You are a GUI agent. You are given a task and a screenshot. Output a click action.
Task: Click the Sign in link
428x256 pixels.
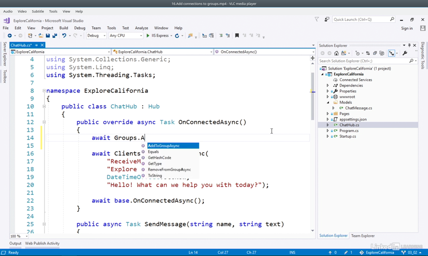(407, 28)
